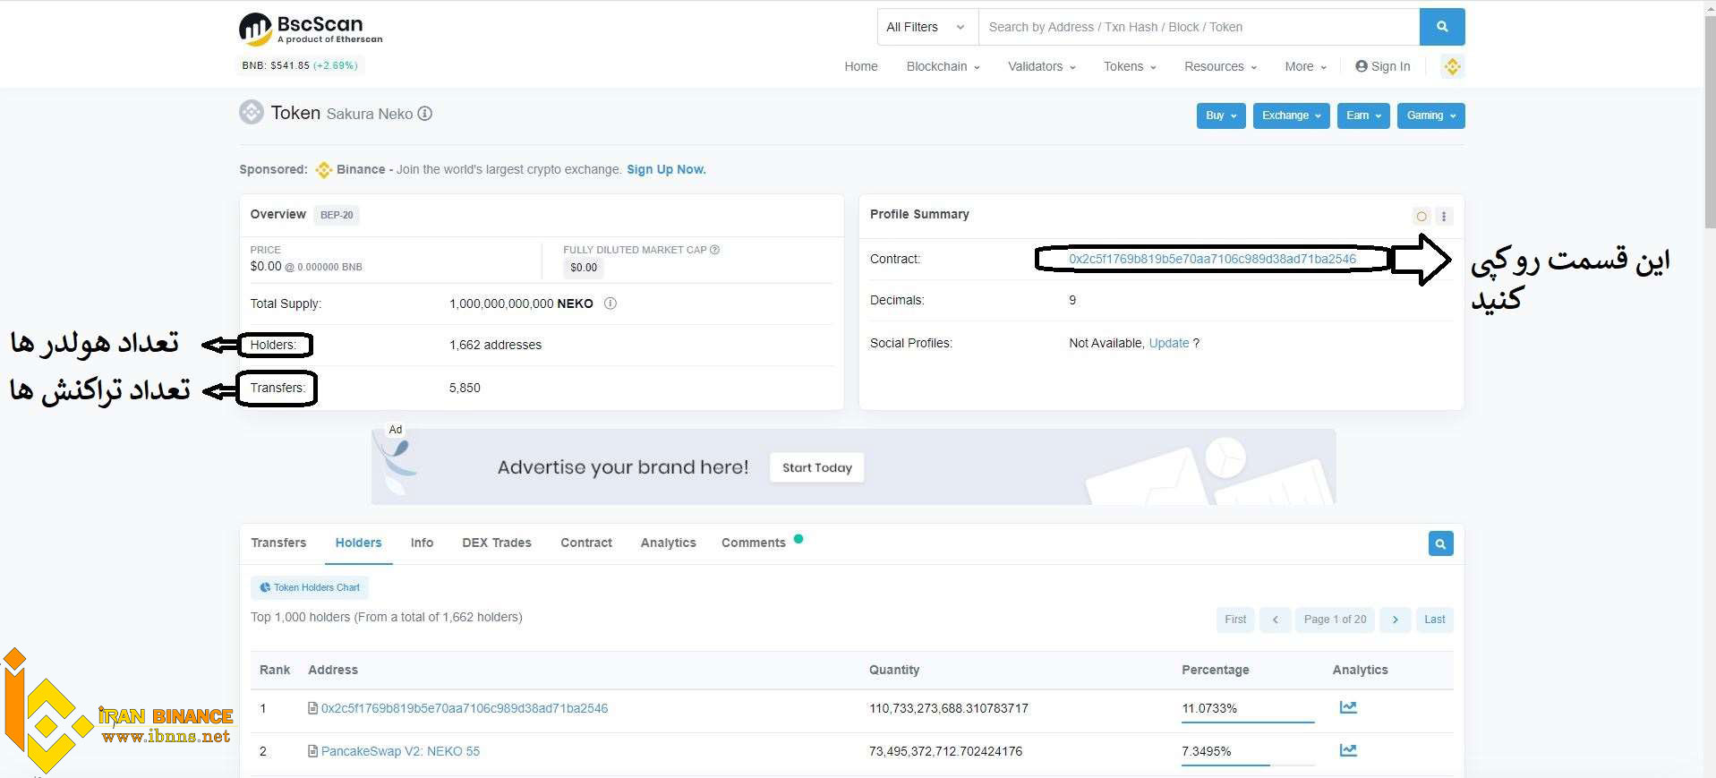This screenshot has height=778, width=1716.
Task: Open the Buy dropdown button
Action: tap(1221, 115)
